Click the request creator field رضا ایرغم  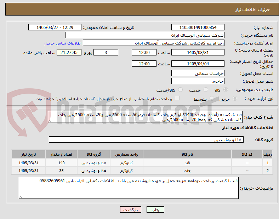click(x=154, y=43)
